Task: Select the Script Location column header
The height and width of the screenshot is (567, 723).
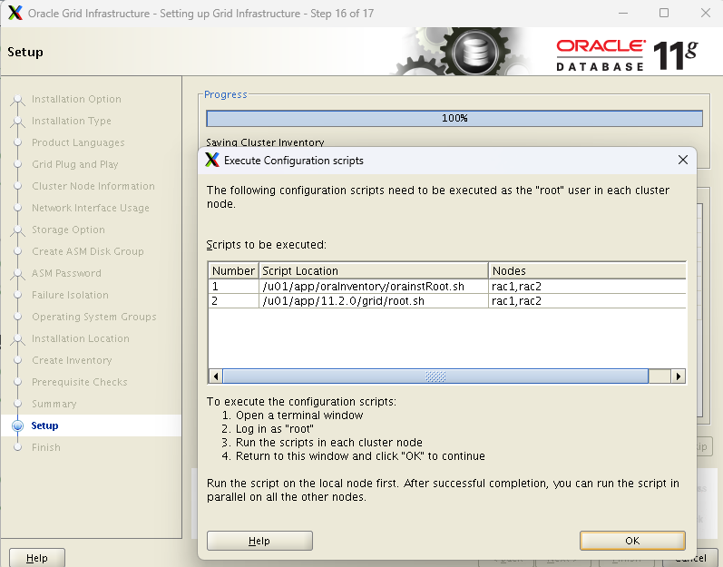Action: pyautogui.click(x=374, y=270)
